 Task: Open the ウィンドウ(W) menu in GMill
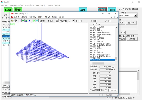pos(32,17)
